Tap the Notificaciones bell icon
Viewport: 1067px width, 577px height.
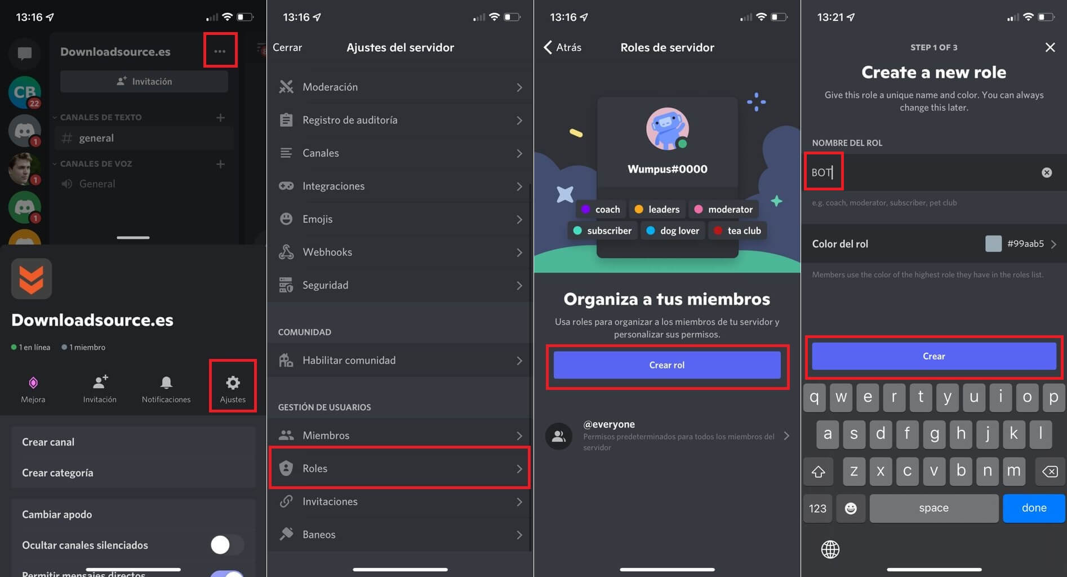[x=166, y=383]
